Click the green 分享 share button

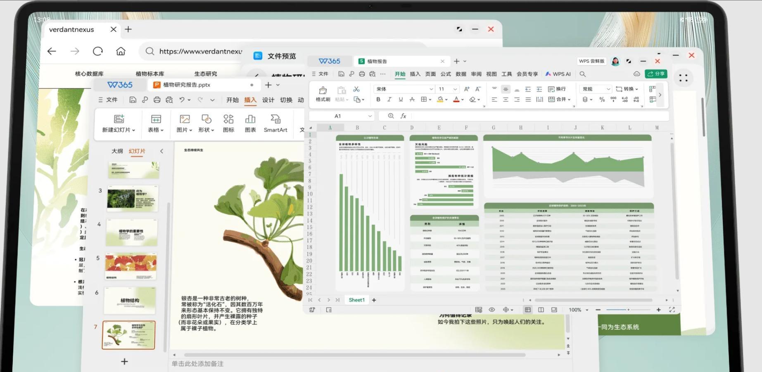click(x=656, y=74)
